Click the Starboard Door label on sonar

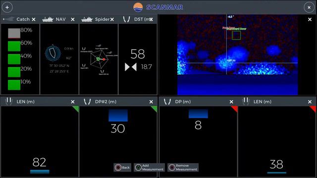(237, 29)
